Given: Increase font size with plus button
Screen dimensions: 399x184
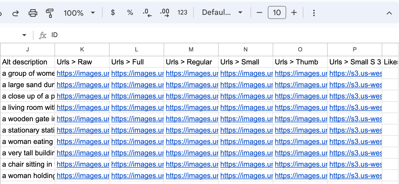Looking at the screenshot, I should [x=294, y=12].
